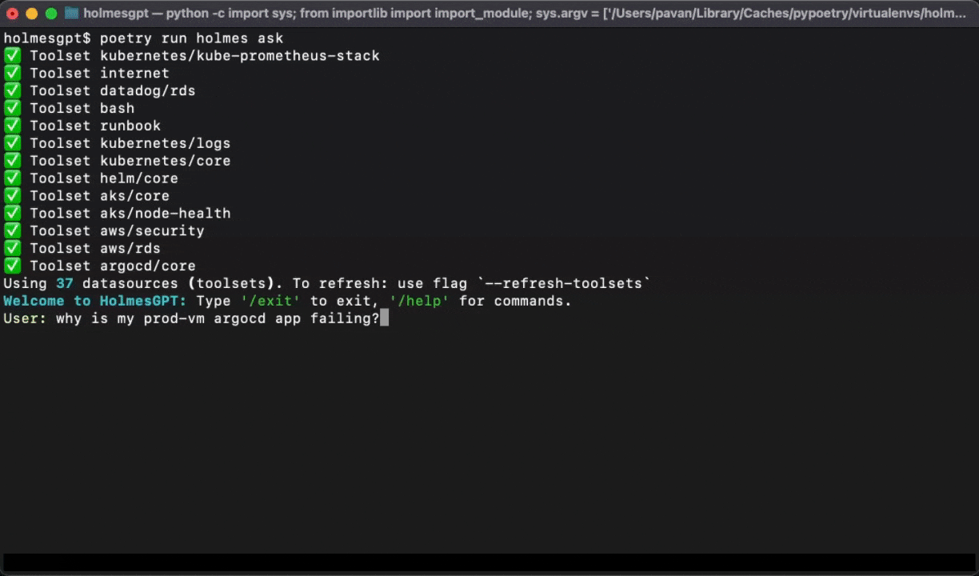The height and width of the screenshot is (576, 979).
Task: Select the checkmark icon beside helm/core
Action: (x=12, y=178)
